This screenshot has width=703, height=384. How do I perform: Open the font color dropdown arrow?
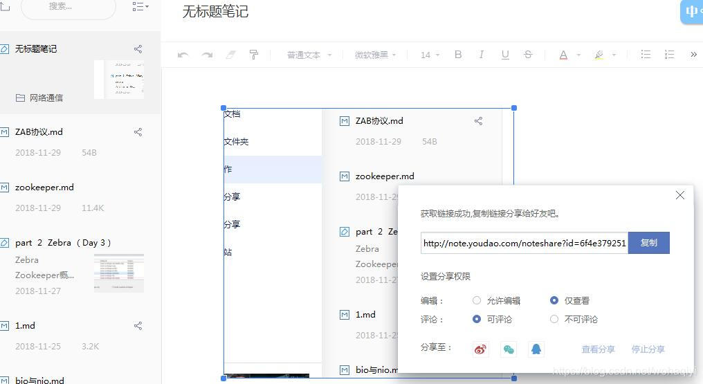(578, 55)
